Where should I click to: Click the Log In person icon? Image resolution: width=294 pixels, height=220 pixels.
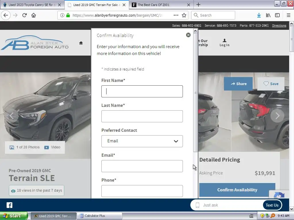pyautogui.click(x=225, y=42)
